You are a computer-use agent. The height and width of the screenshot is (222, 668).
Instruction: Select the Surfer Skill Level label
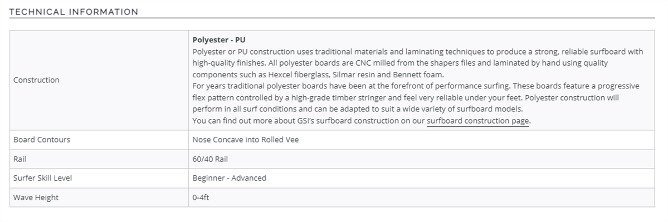coord(42,178)
